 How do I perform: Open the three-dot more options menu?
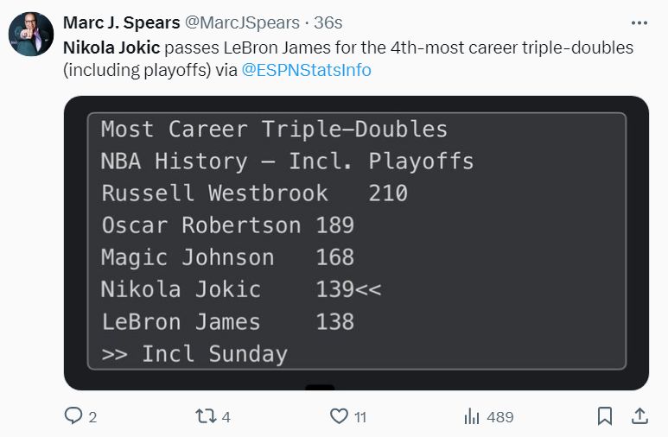pos(639,23)
